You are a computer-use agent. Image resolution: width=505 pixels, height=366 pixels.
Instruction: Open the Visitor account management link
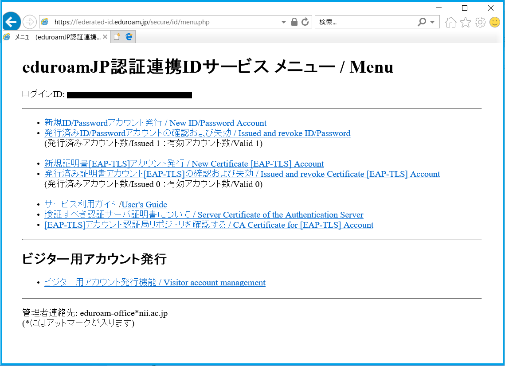point(155,283)
